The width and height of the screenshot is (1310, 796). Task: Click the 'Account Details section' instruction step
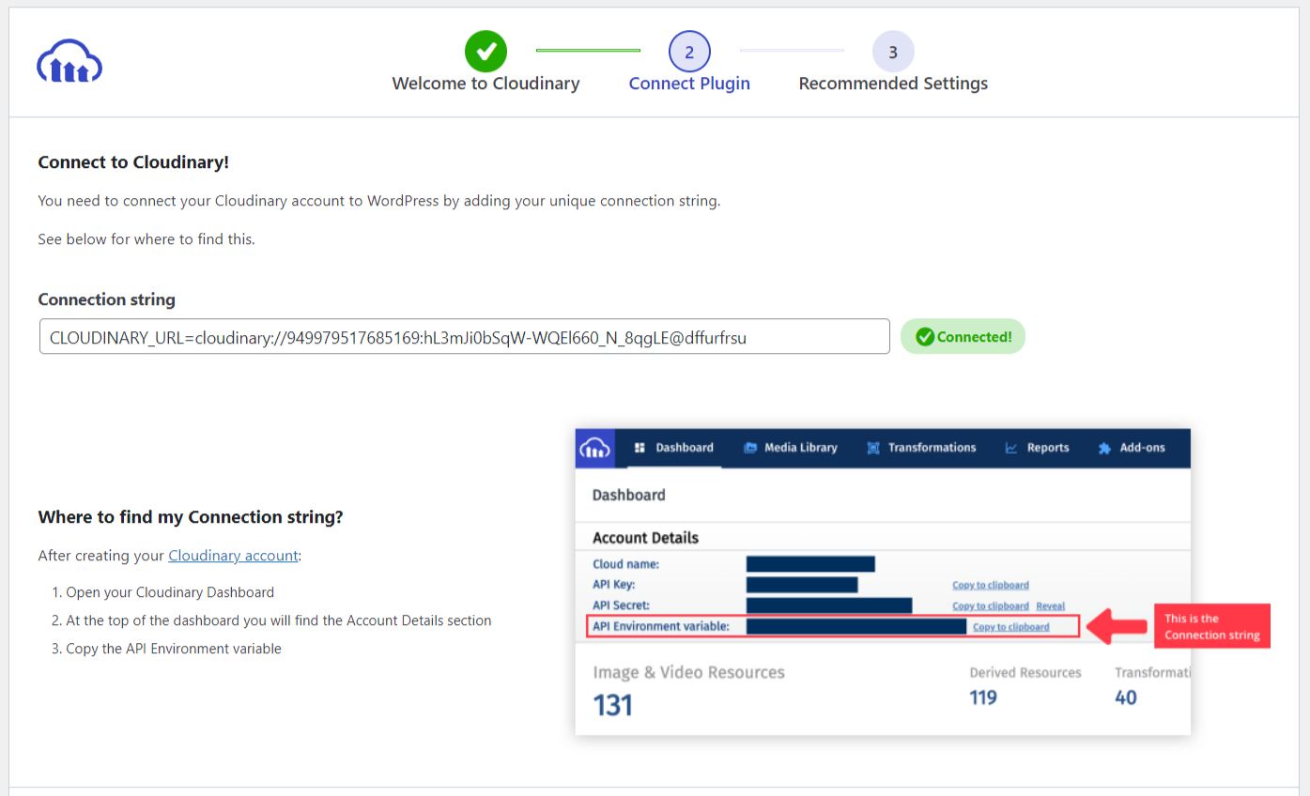[x=279, y=620]
